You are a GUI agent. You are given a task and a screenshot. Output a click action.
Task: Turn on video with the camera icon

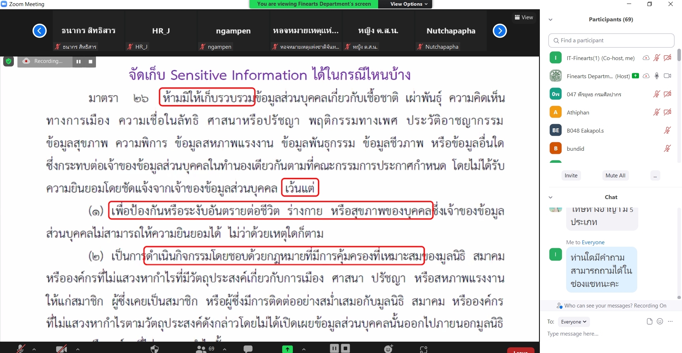(x=61, y=349)
